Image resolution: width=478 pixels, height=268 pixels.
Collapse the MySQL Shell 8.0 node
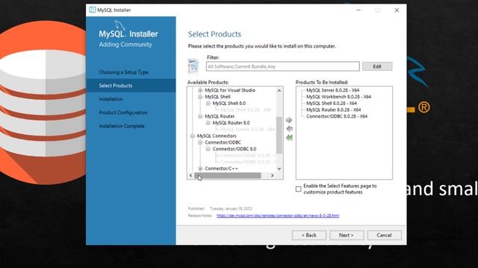point(208,103)
